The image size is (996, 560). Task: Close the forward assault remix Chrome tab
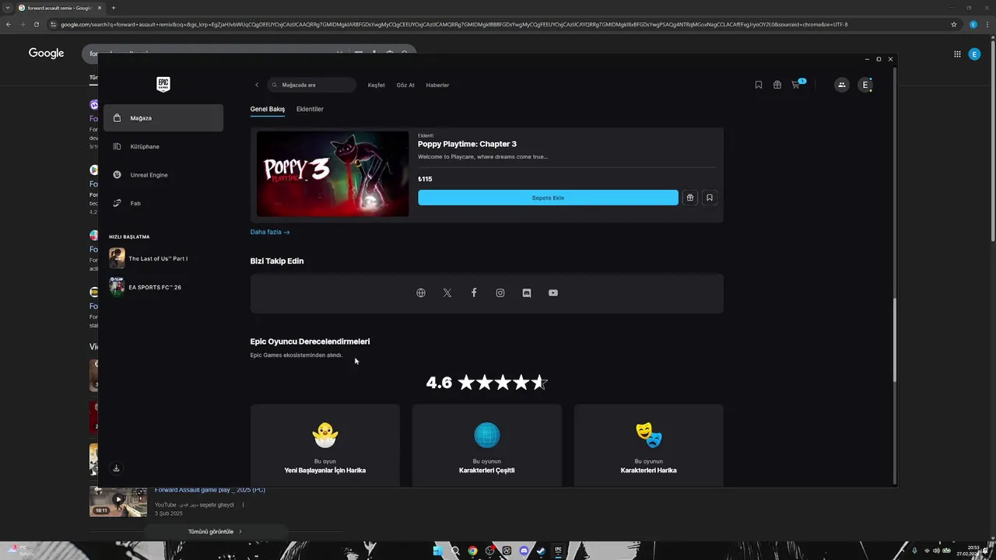(x=99, y=8)
